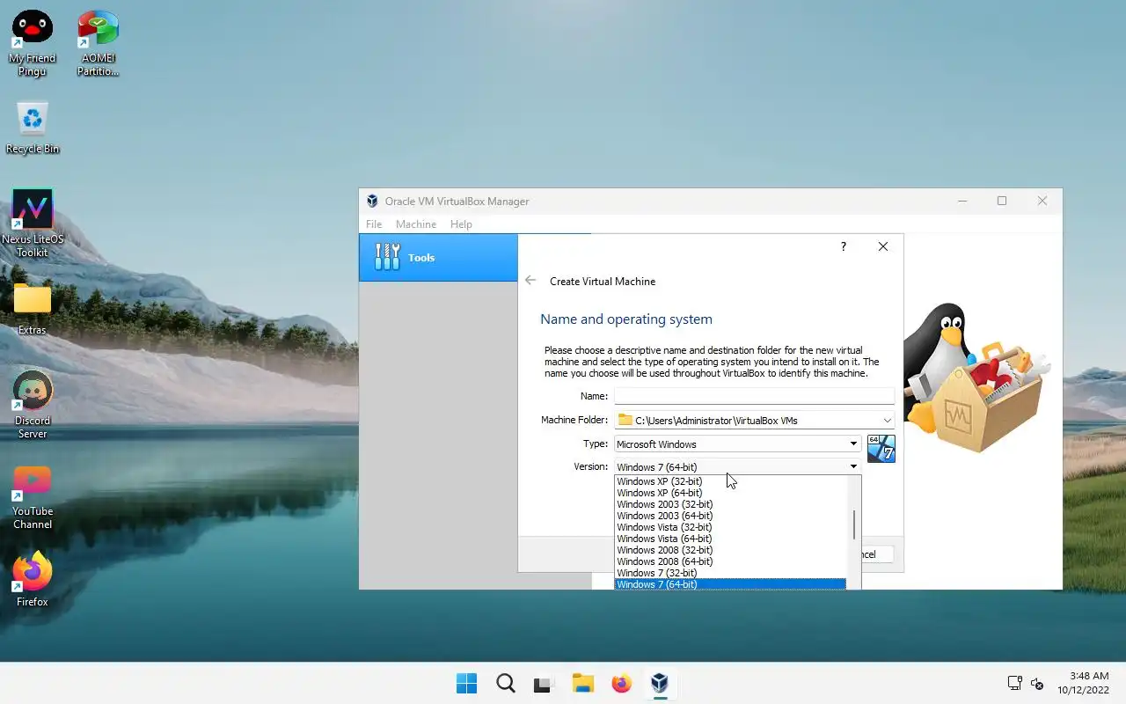Select Windows 2003 (32-bit) option
This screenshot has width=1126, height=704.
[730, 504]
